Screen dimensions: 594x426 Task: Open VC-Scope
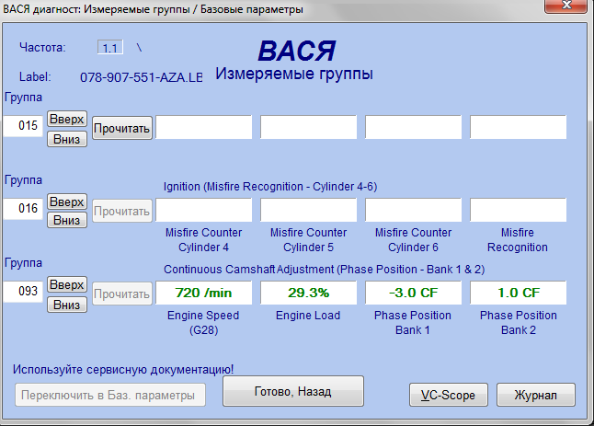(448, 395)
